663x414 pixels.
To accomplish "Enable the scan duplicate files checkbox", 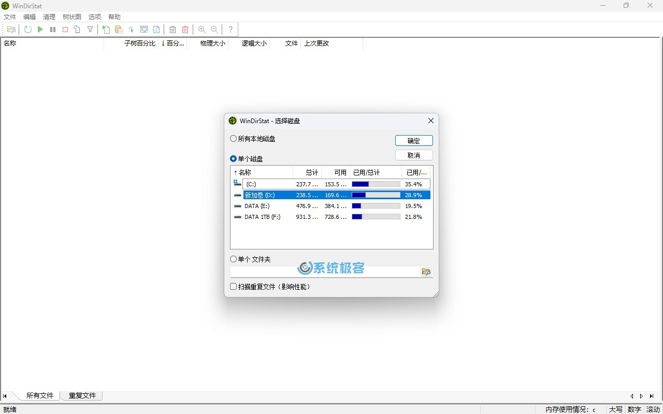I will click(233, 286).
